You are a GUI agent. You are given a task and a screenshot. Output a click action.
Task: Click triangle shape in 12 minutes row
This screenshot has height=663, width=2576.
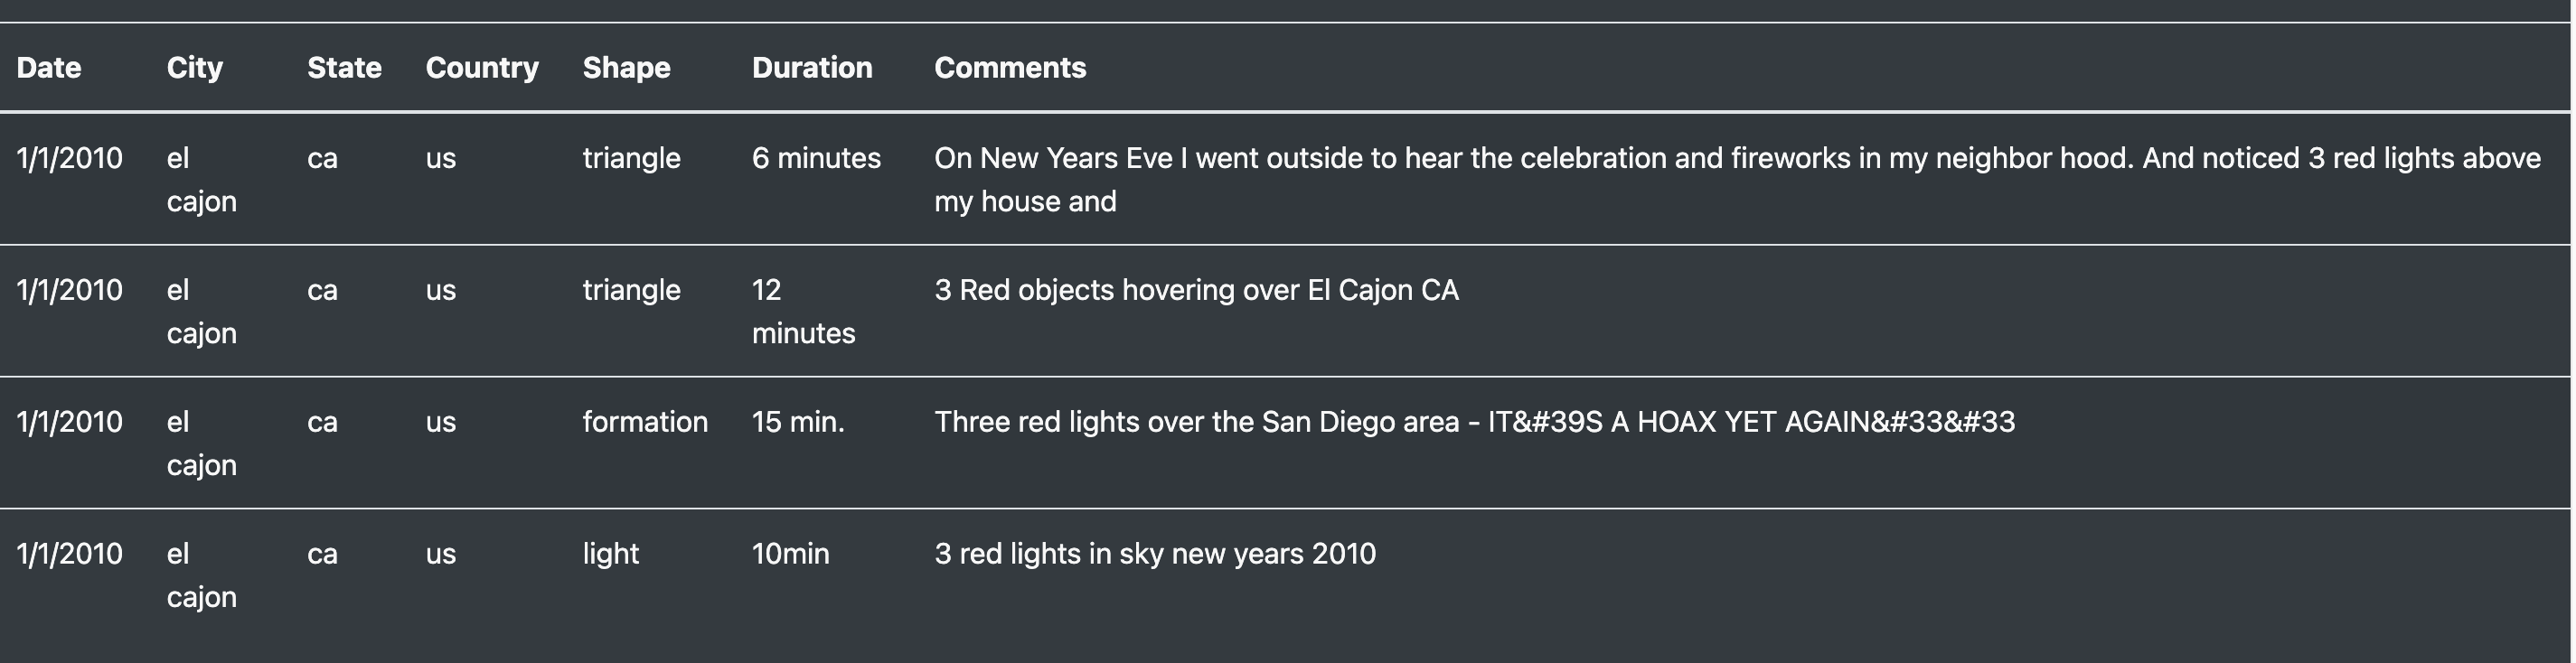pos(631,290)
